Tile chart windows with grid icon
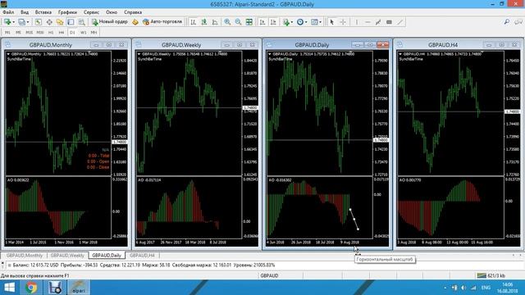The height and width of the screenshot is (295, 525). [249, 22]
